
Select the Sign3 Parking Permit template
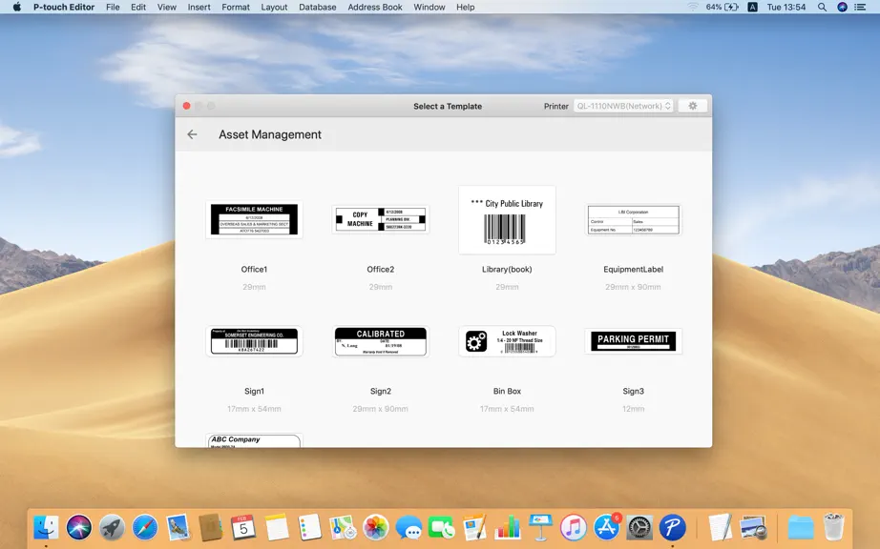pos(633,341)
